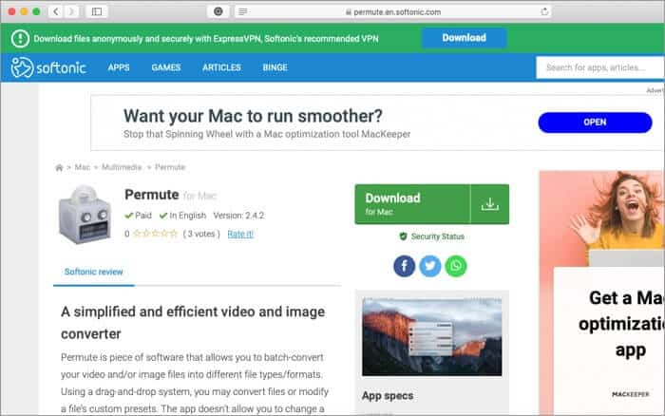This screenshot has width=665, height=416.
Task: Go to home via breadcrumb house icon
Action: (59, 167)
